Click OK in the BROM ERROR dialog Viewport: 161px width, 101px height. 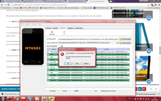[x=68, y=64]
